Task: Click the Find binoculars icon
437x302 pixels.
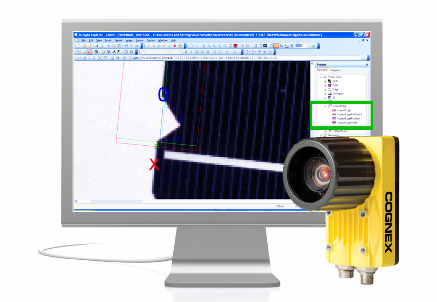Action: point(137,46)
